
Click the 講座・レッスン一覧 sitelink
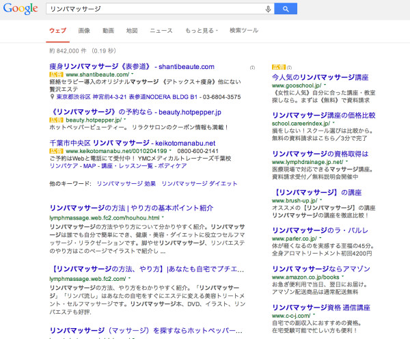coord(127,166)
